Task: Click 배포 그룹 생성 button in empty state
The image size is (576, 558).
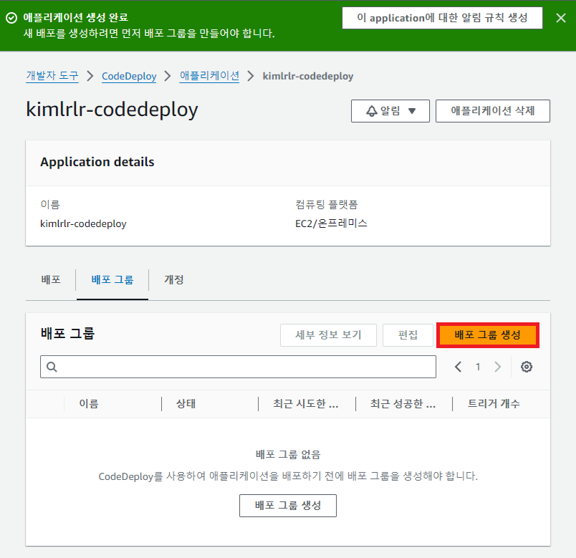Action: point(288,506)
